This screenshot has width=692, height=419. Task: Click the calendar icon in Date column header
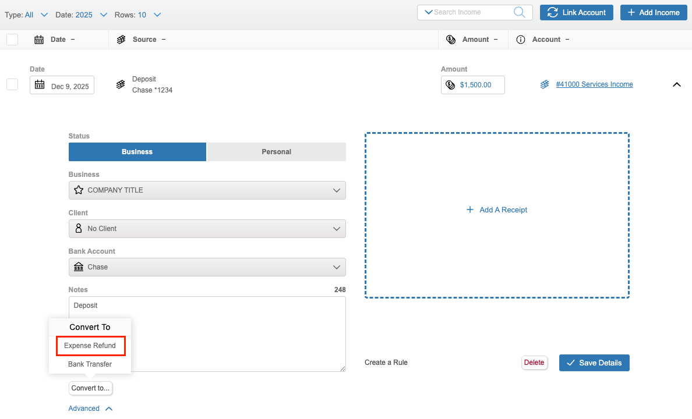point(39,40)
